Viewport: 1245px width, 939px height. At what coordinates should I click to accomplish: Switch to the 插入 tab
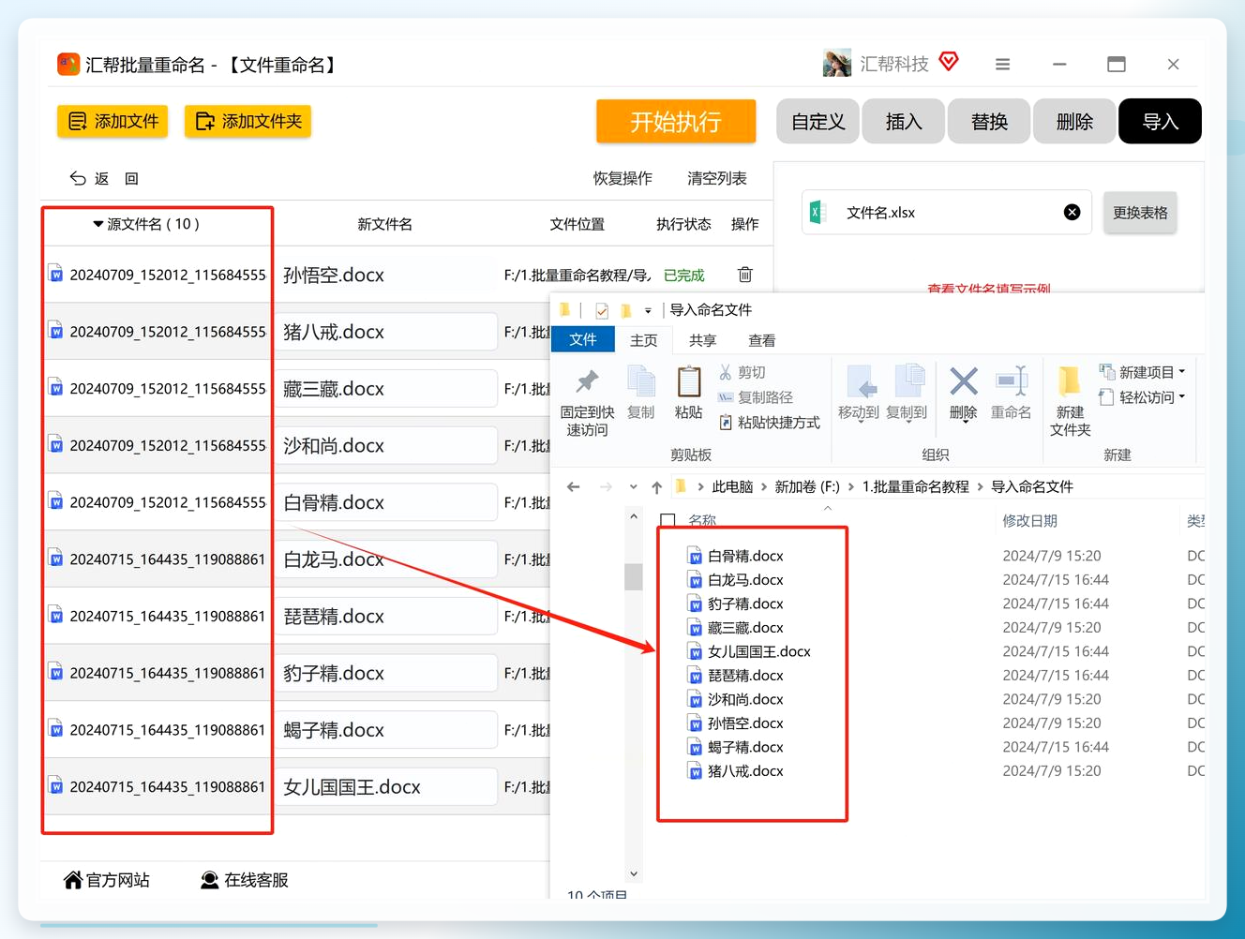[x=904, y=122]
